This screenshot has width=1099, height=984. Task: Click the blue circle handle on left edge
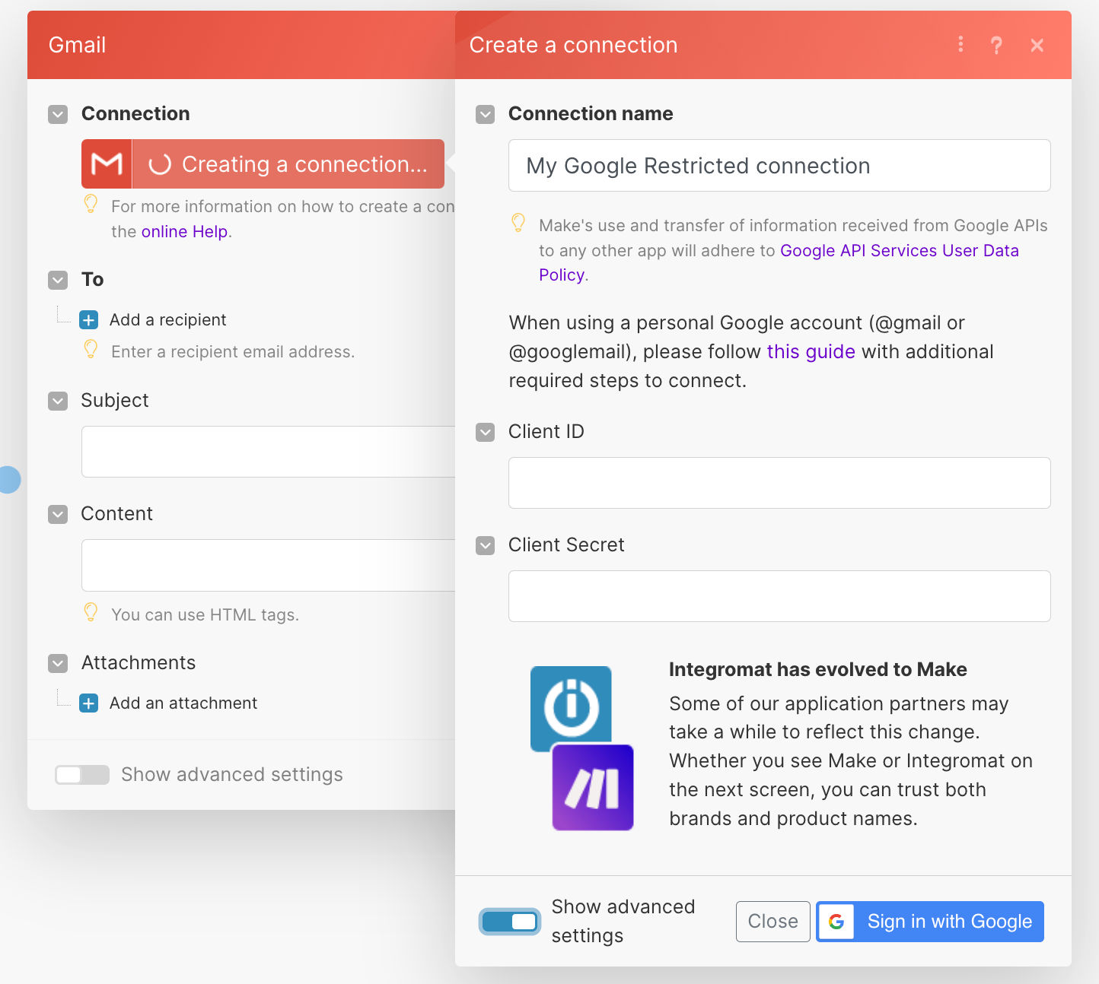point(8,480)
